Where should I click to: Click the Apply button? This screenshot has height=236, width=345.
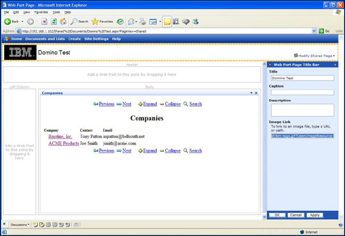click(x=315, y=215)
